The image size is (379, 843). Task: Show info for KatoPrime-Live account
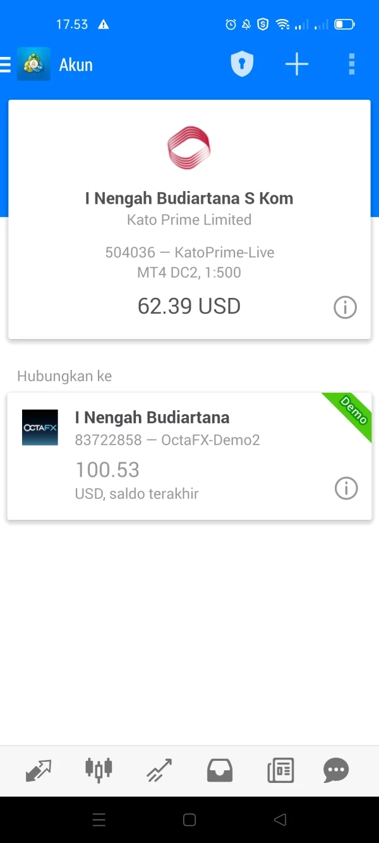point(345,308)
